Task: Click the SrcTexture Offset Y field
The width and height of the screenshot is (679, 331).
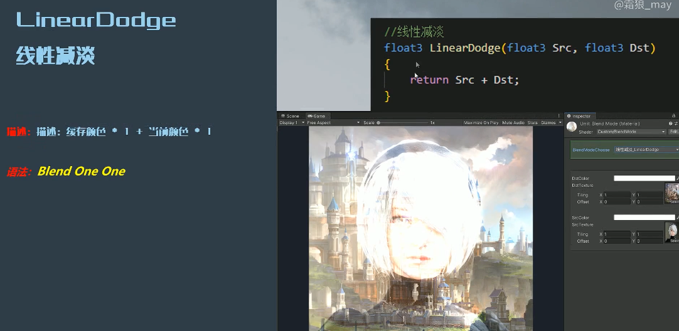Action: click(x=650, y=241)
